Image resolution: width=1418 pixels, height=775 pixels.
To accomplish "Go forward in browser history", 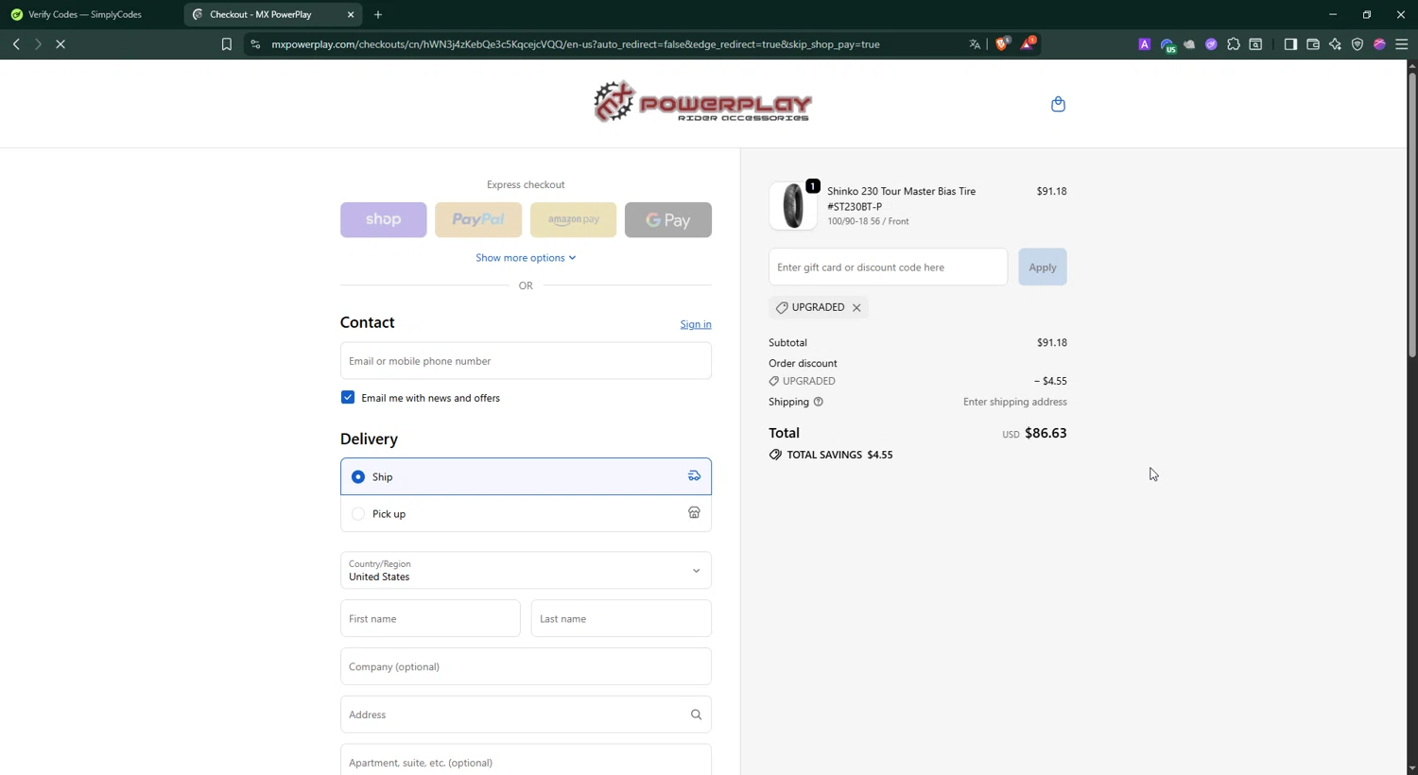I will click(38, 44).
